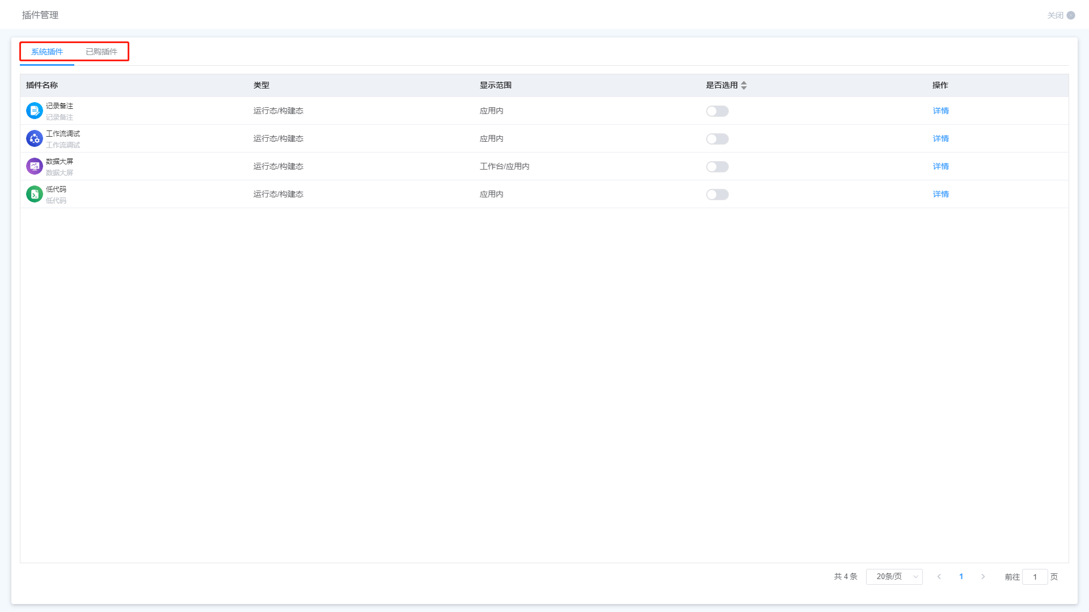Click the 操作 column header

tap(940, 85)
